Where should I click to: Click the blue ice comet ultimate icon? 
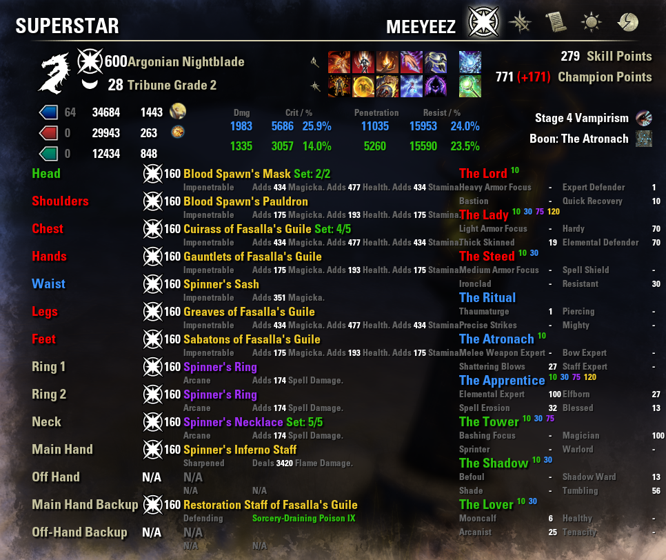tap(470, 62)
